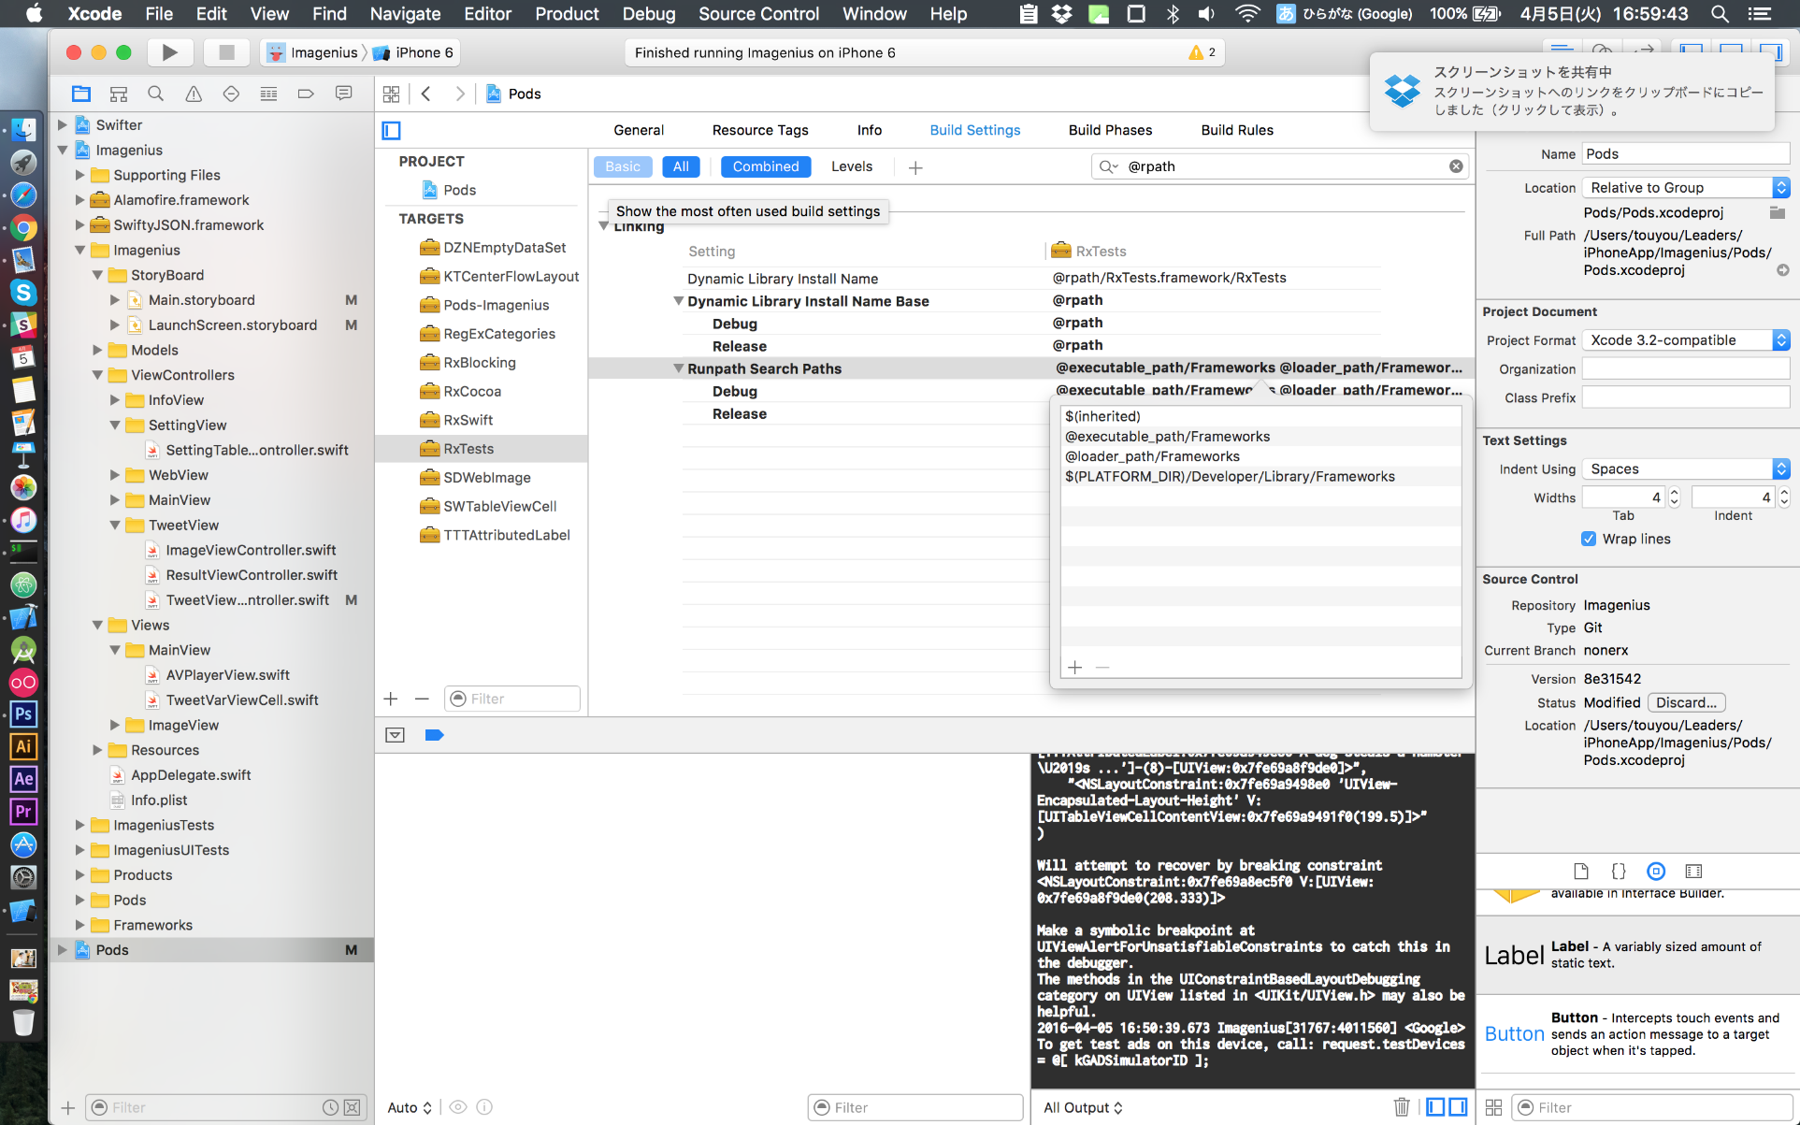Switch filter to Basic settings

(623, 166)
